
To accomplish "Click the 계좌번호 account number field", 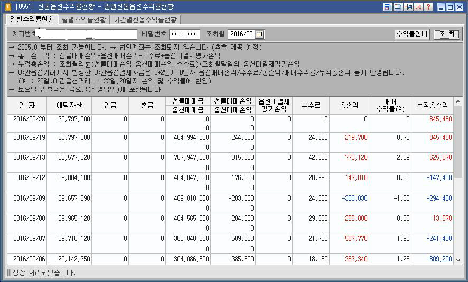I will point(87,34).
